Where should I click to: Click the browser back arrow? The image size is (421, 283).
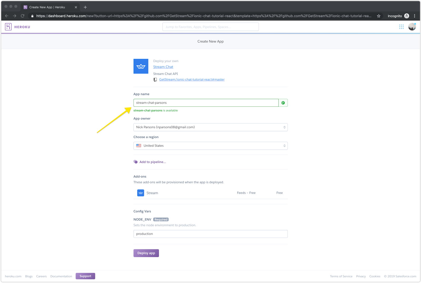[7, 16]
